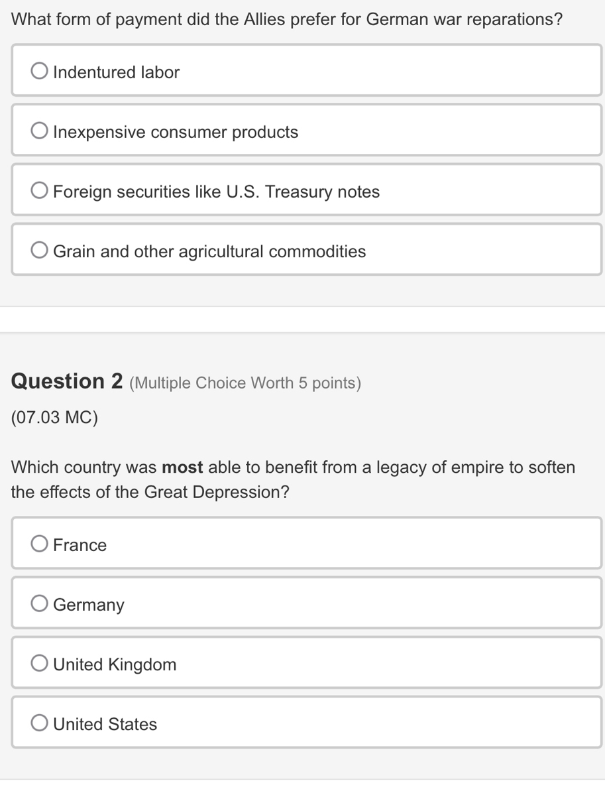This screenshot has height=797, width=605.
Task: Click the 'Foreign securities like U.S. Treasury notes' text
Action: click(217, 192)
